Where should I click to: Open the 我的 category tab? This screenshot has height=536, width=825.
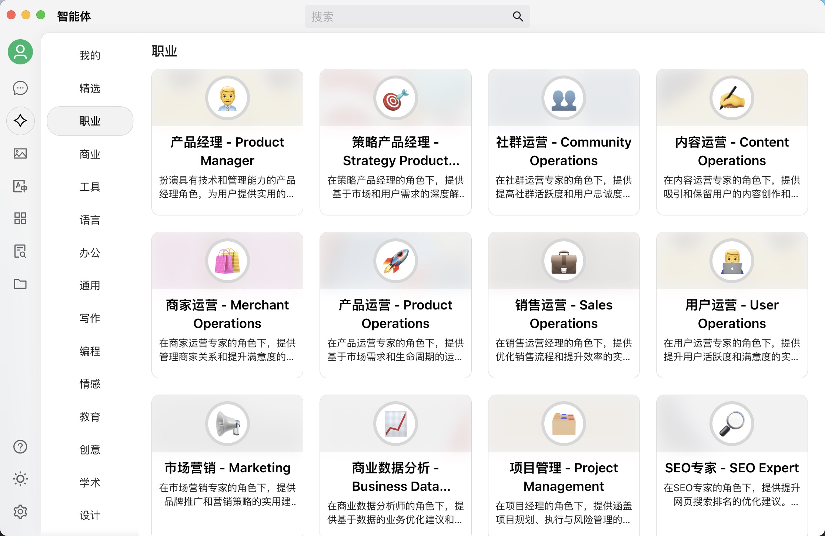point(90,56)
